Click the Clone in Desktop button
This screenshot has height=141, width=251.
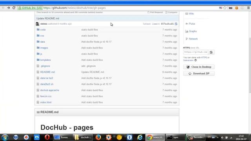pos(199,67)
